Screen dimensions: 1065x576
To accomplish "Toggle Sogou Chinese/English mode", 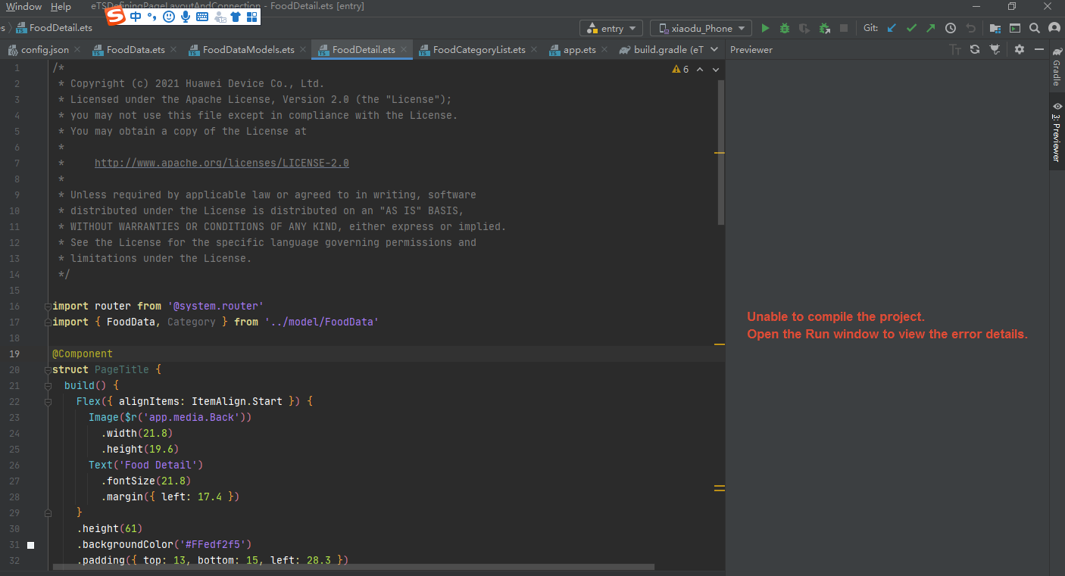I will (x=136, y=17).
